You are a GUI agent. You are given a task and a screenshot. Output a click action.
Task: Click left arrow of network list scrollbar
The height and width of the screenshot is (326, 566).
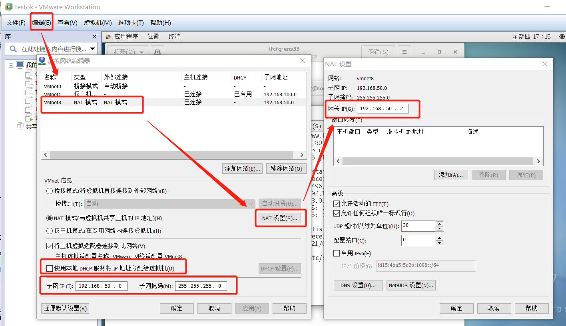tap(46, 155)
